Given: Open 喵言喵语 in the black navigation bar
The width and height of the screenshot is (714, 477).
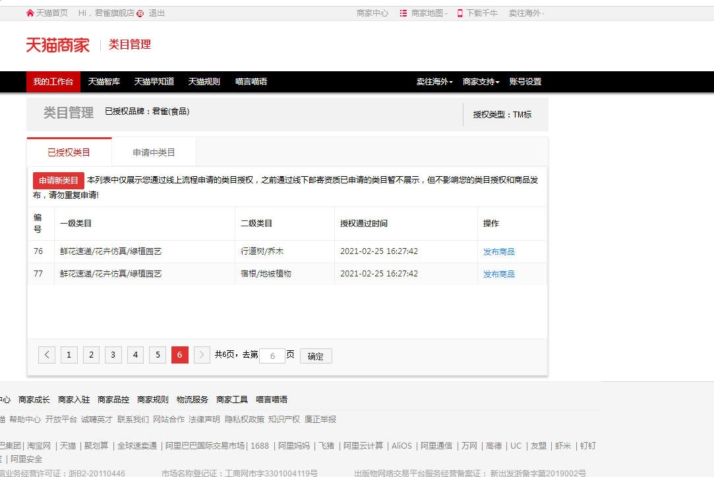Looking at the screenshot, I should tap(251, 82).
